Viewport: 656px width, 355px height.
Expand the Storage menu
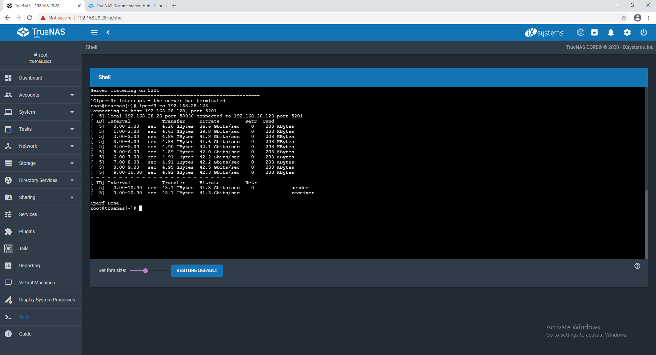(x=41, y=163)
